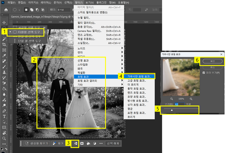Click the fill selection bucket in contextual bar

coord(88,143)
